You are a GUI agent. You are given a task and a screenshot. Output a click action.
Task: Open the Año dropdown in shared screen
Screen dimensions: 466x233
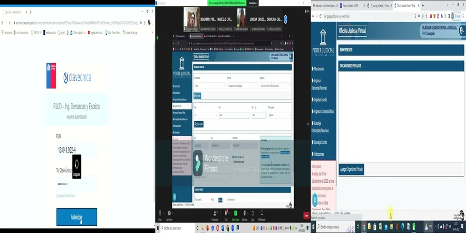click(259, 115)
